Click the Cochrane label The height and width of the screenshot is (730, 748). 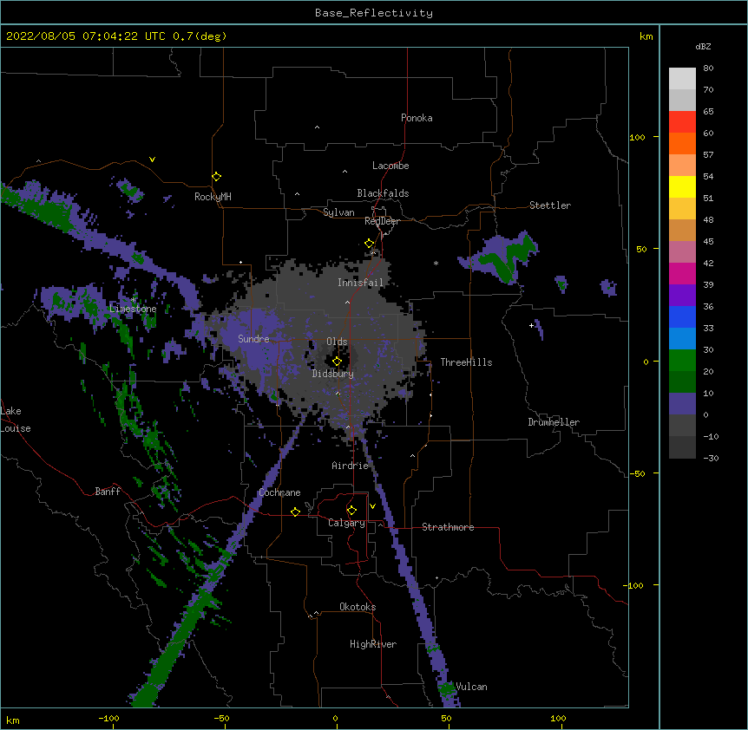[279, 492]
